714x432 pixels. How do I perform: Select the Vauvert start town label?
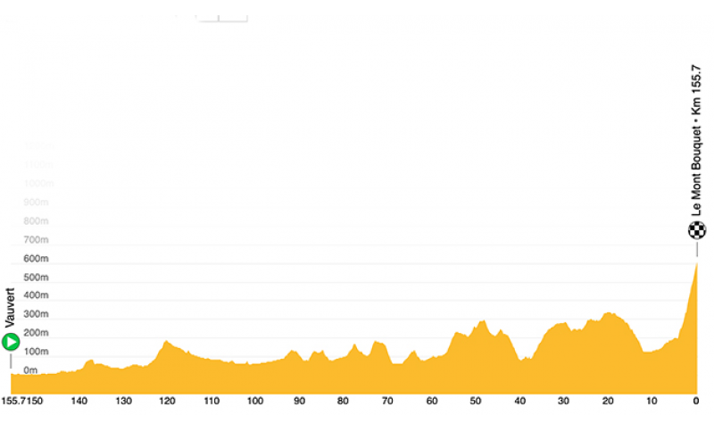(x=10, y=308)
